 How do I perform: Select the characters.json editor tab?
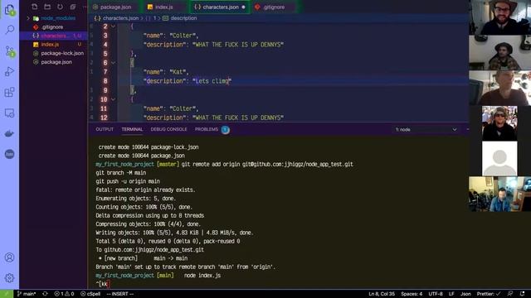coord(219,7)
